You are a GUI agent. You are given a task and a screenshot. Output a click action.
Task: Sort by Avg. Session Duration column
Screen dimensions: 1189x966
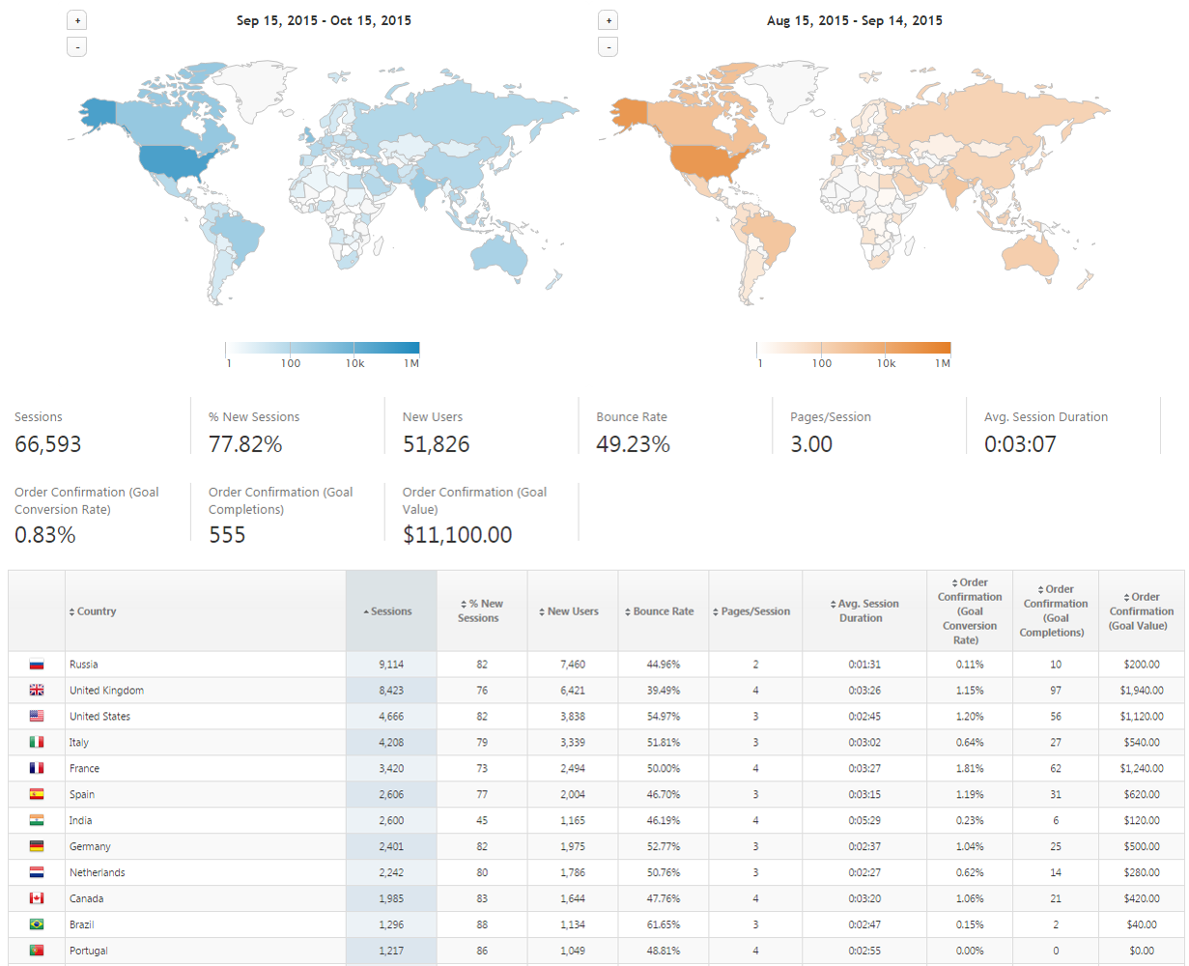pos(863,611)
